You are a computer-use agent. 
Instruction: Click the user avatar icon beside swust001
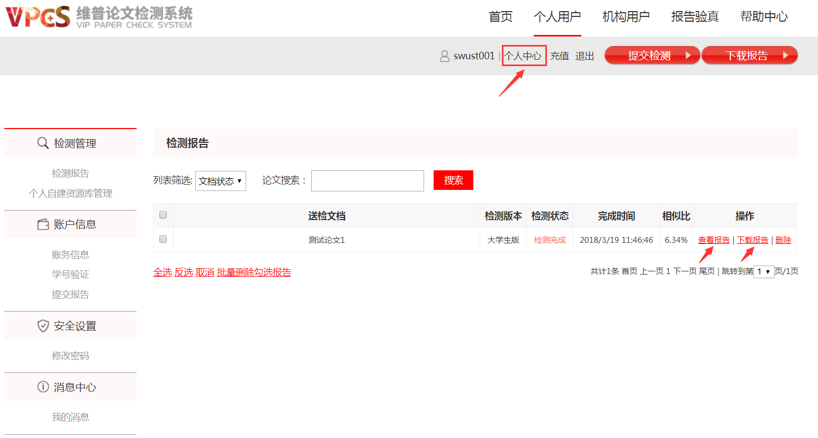click(445, 56)
